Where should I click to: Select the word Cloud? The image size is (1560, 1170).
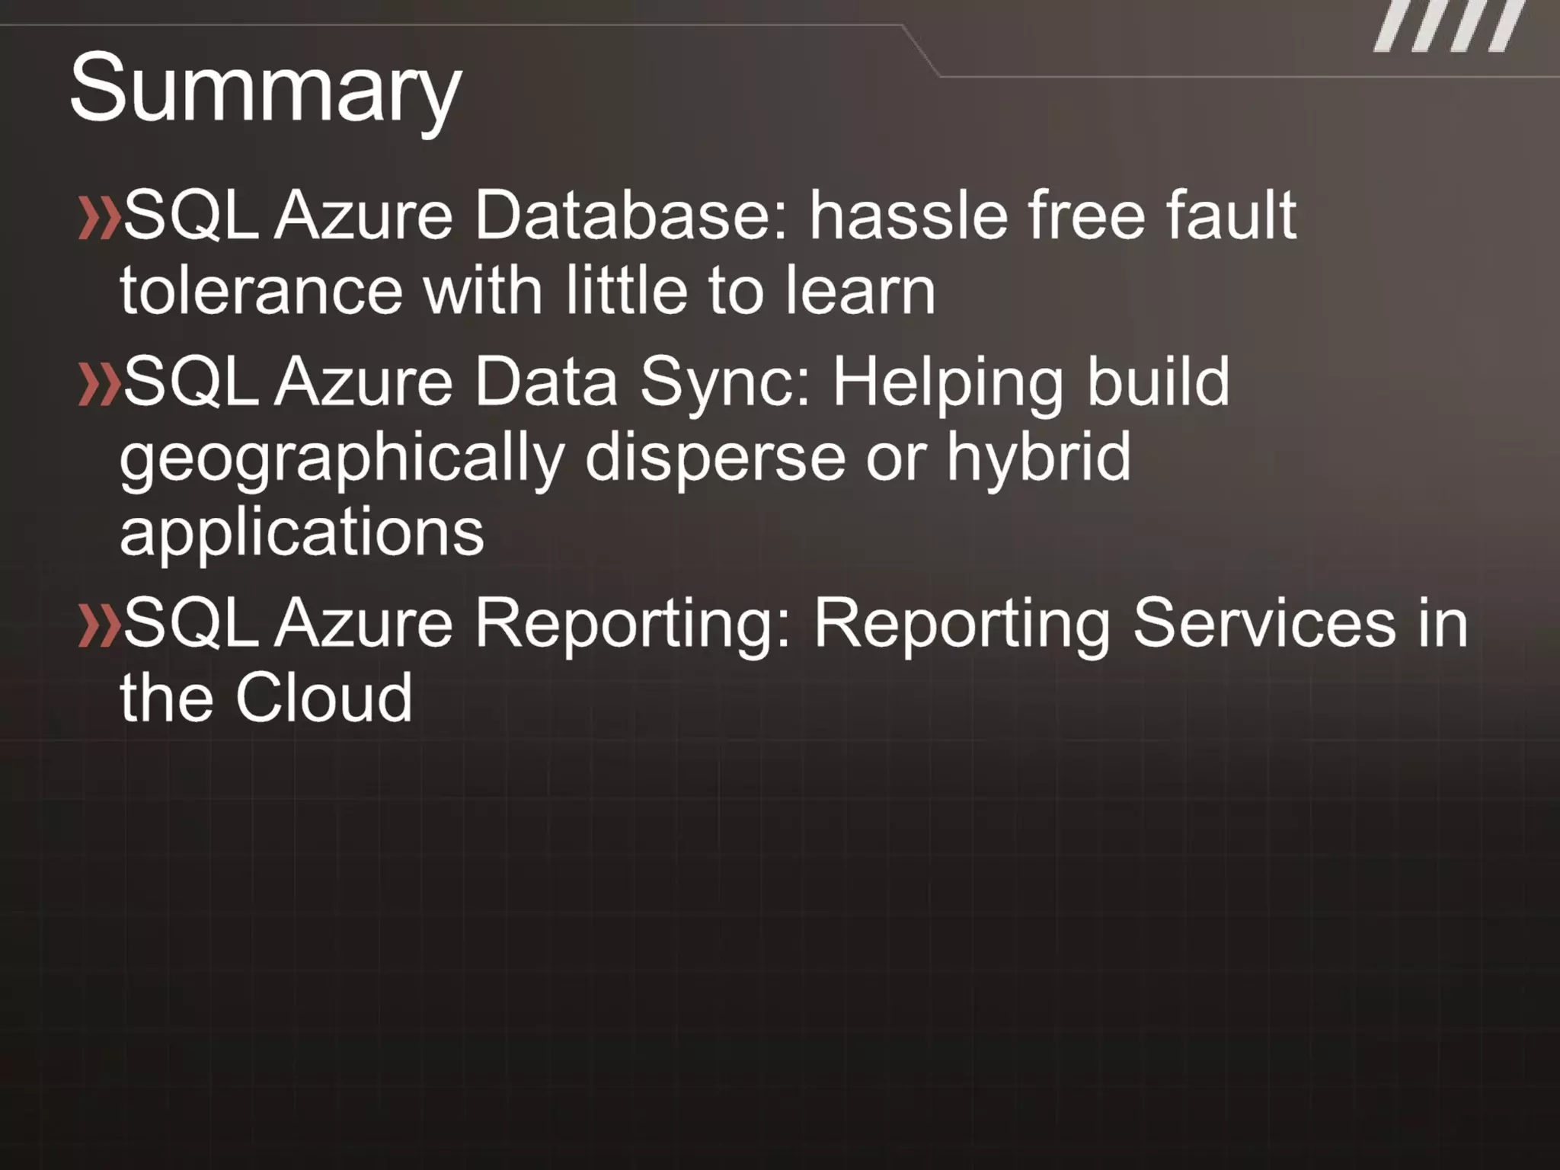pyautogui.click(x=324, y=698)
